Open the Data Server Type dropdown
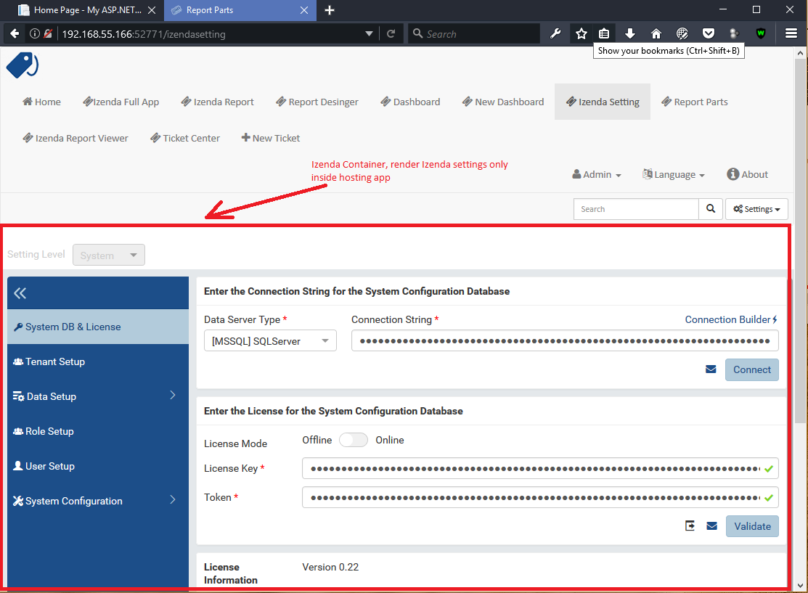The height and width of the screenshot is (593, 808). tap(270, 340)
